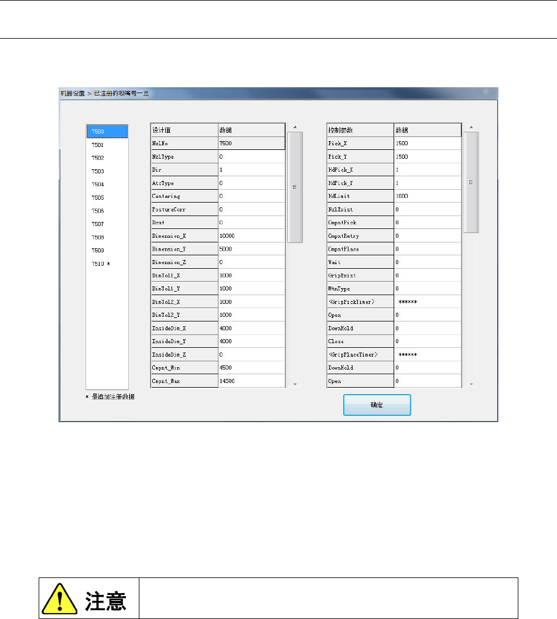The width and height of the screenshot is (557, 619).
Task: Click the GripExist value cell
Action: [x=428, y=276]
